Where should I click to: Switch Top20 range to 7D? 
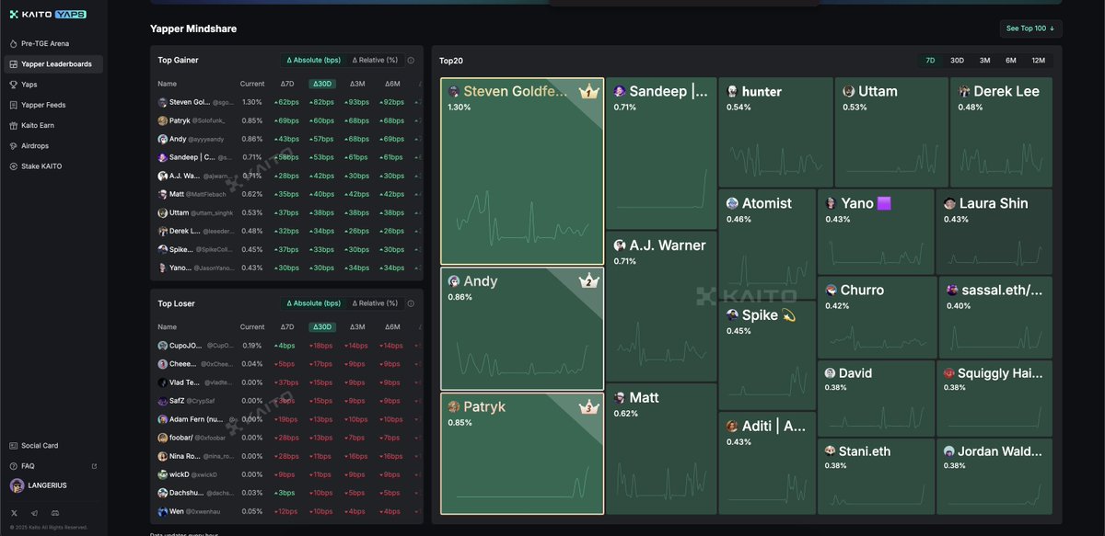930,61
